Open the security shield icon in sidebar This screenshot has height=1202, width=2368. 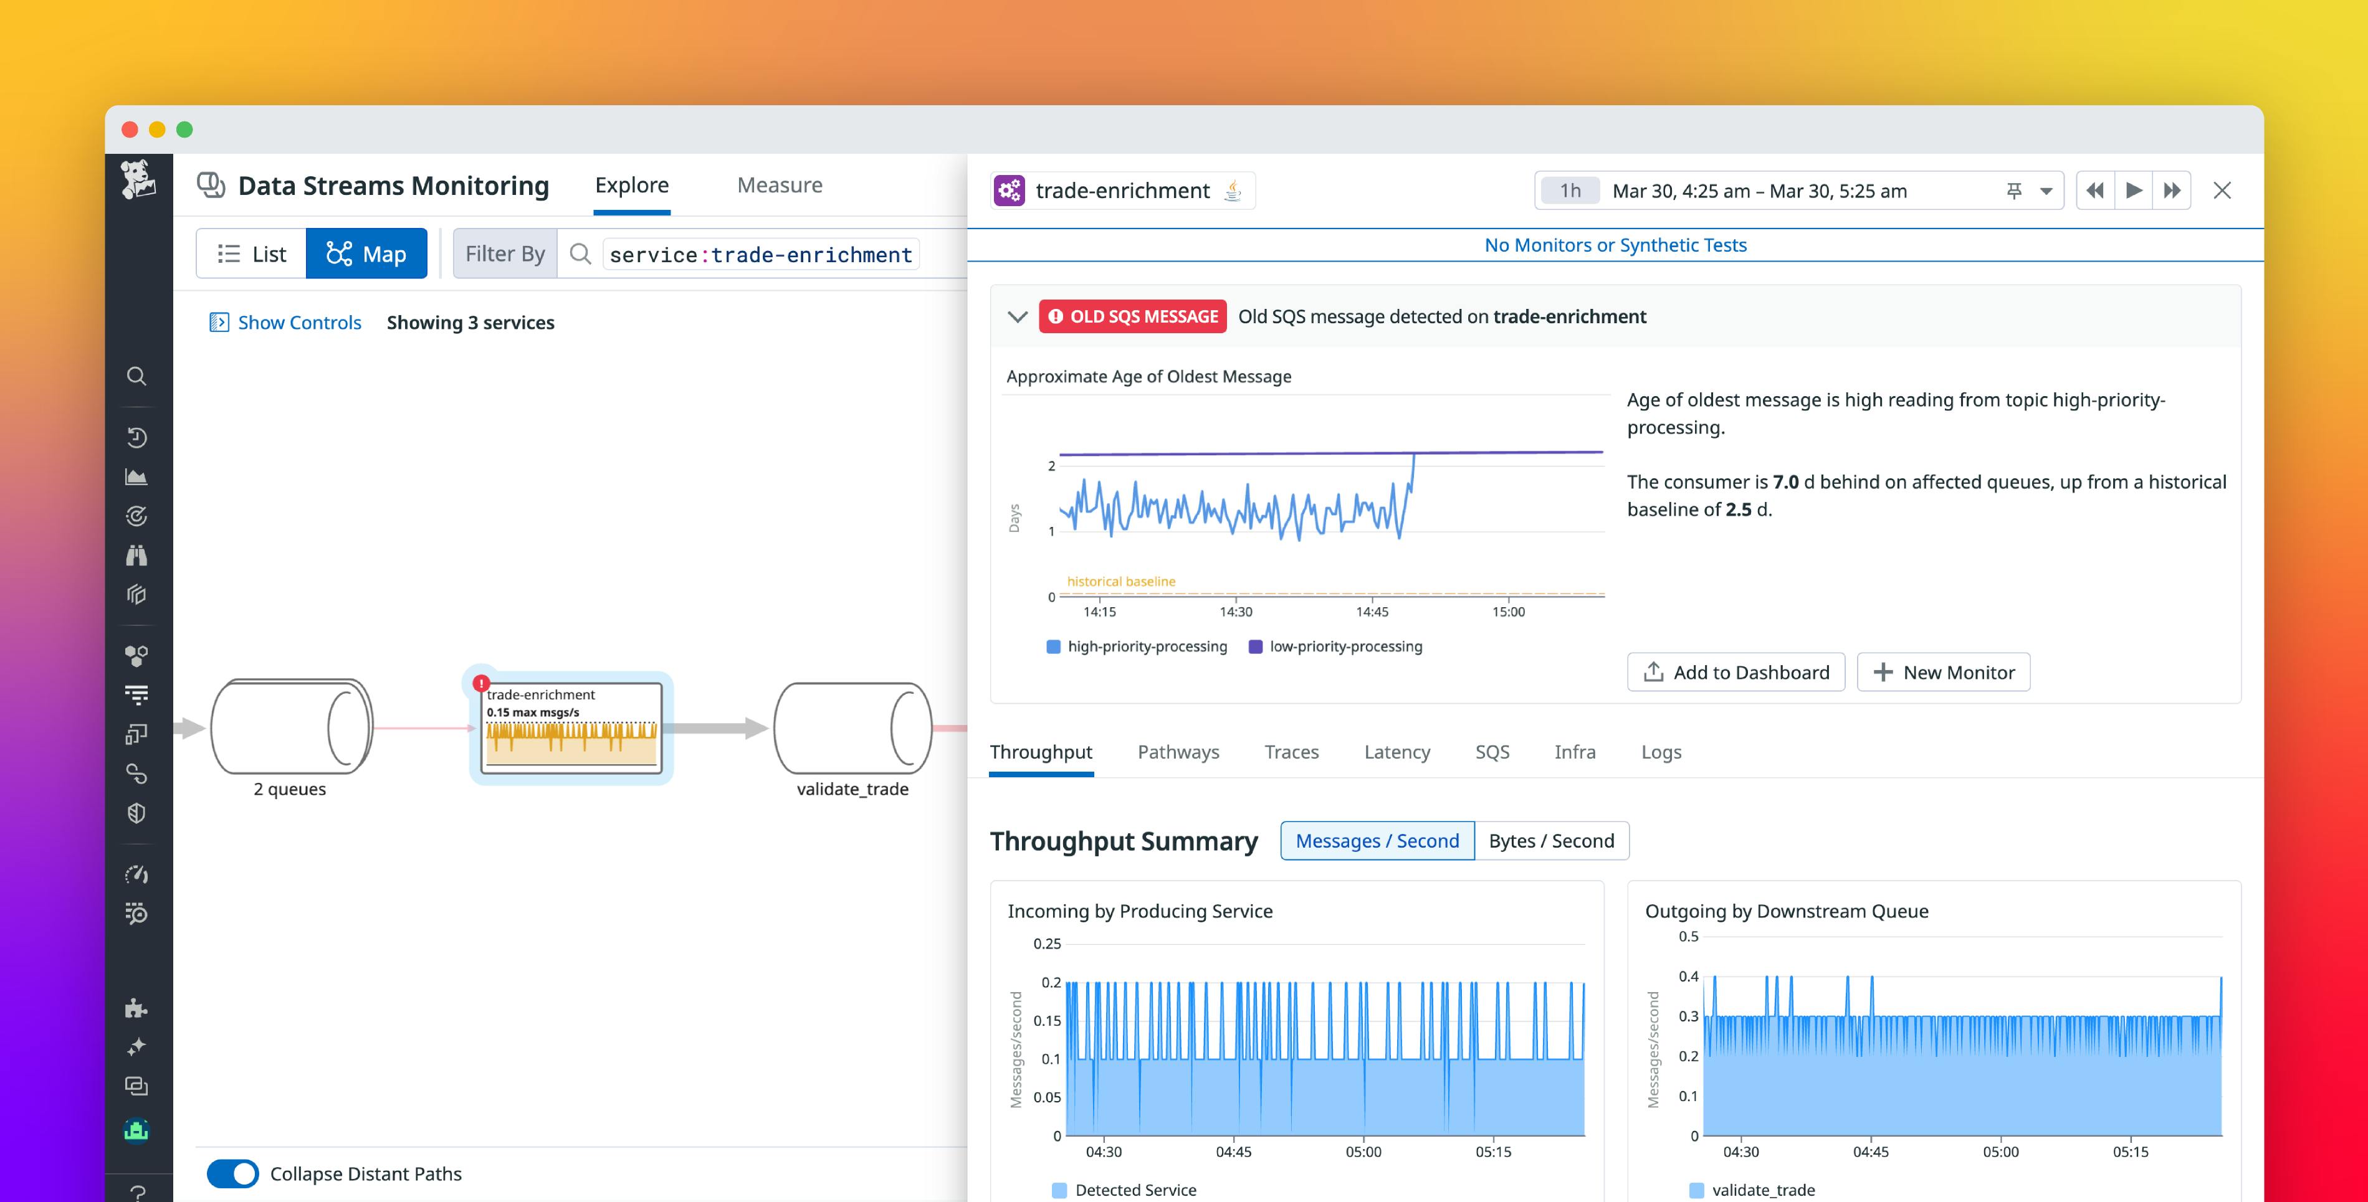coord(137,812)
